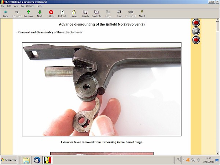This screenshot has width=220, height=165.
Task: Click the show desktop tray icon
Action: [x=217, y=160]
